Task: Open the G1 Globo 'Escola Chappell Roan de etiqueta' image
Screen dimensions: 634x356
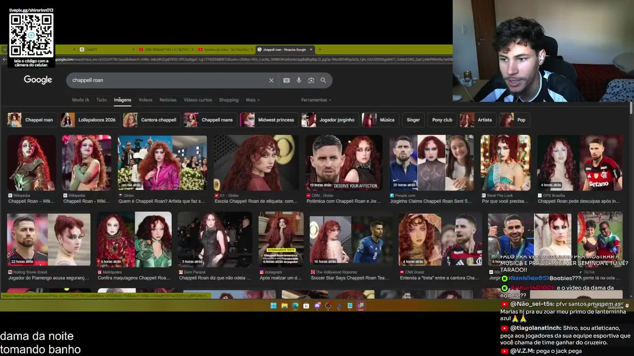Action: 256,163
